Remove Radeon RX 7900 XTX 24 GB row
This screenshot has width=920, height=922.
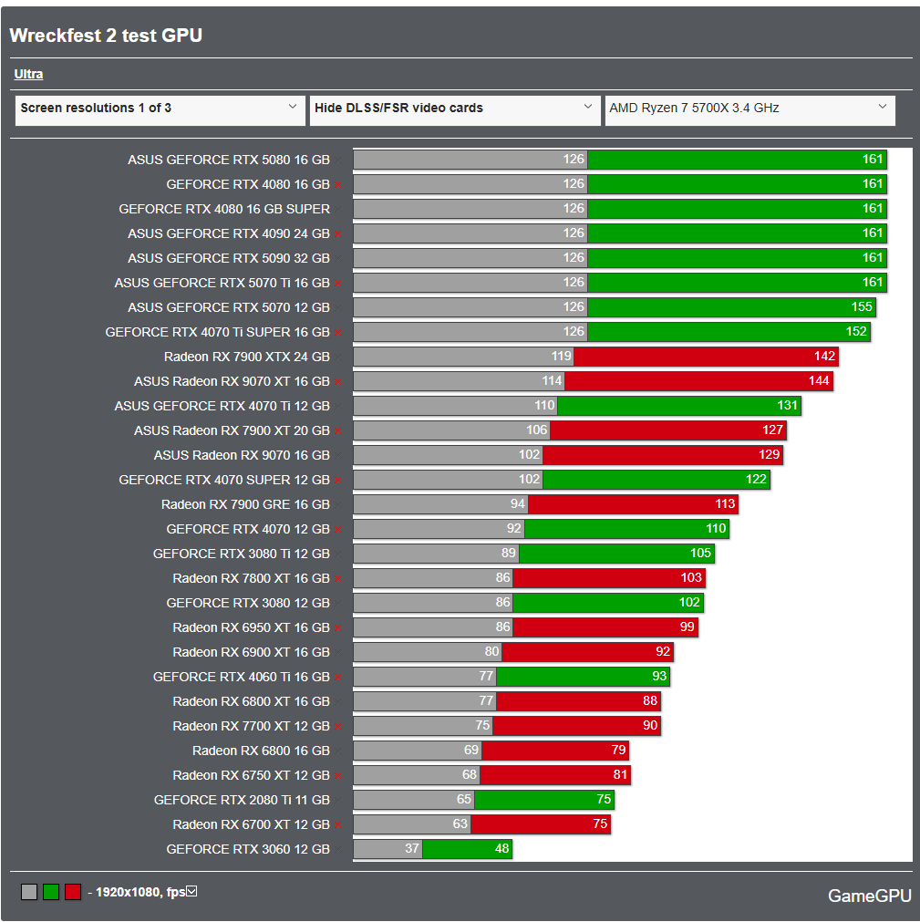tap(338, 358)
